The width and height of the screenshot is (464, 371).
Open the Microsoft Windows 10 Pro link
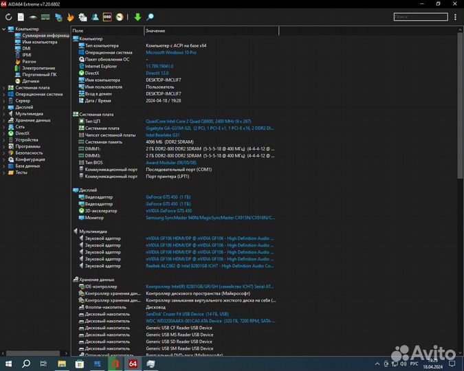click(171, 52)
